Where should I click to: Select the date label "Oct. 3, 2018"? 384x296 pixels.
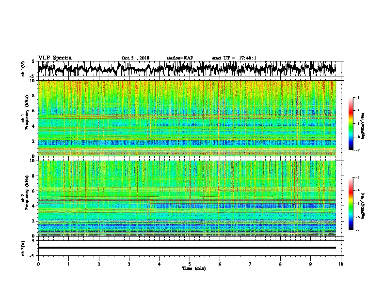[135, 58]
